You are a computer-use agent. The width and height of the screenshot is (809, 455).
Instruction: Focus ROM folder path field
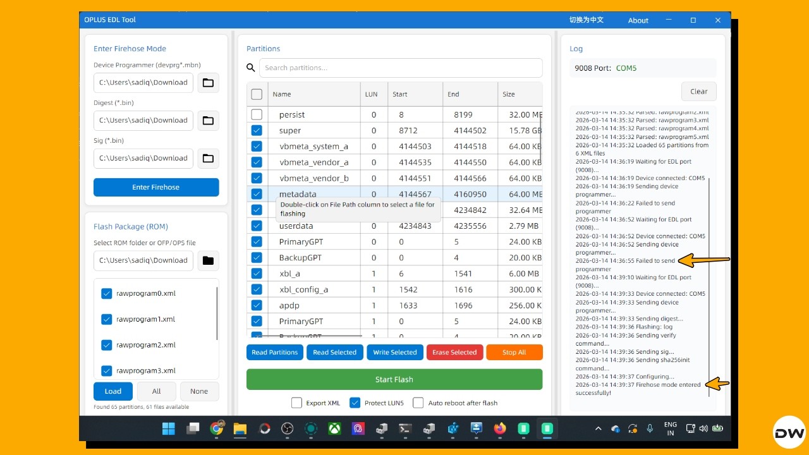143,260
